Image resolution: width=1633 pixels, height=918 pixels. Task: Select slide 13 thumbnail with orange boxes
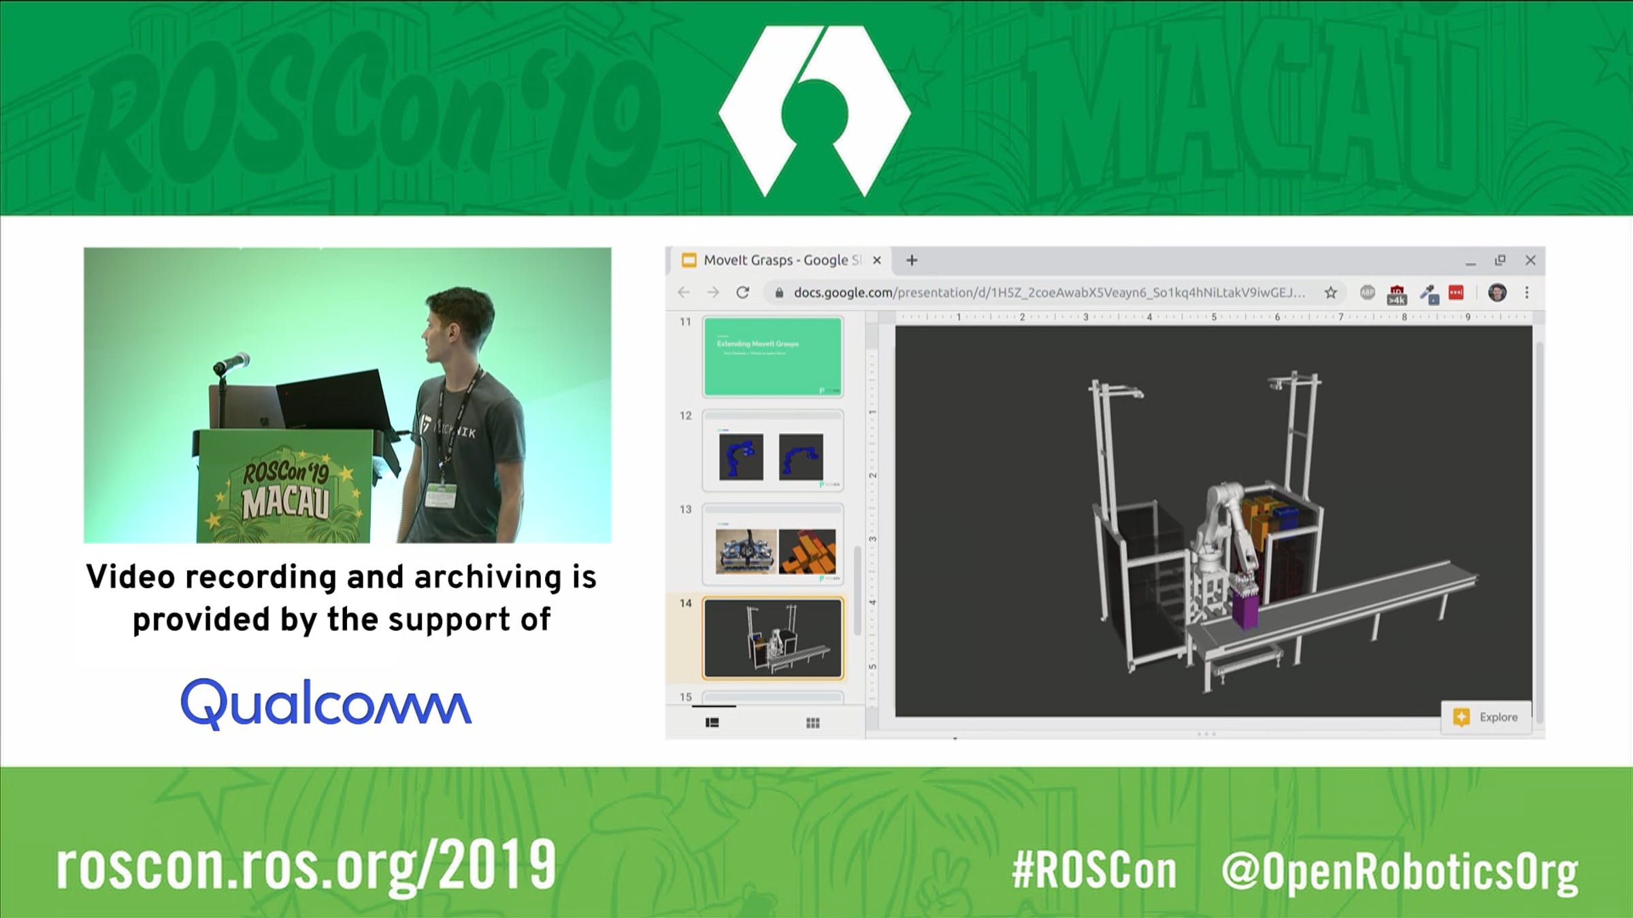773,544
